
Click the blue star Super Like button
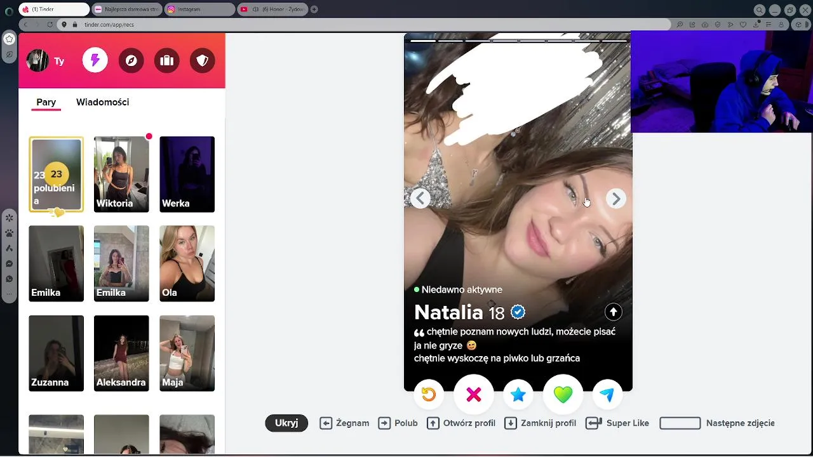coord(518,395)
